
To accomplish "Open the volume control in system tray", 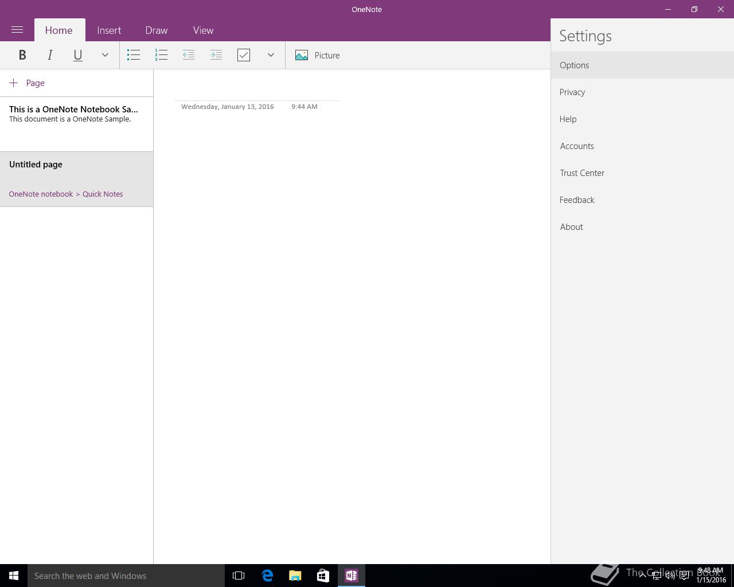I will [670, 576].
